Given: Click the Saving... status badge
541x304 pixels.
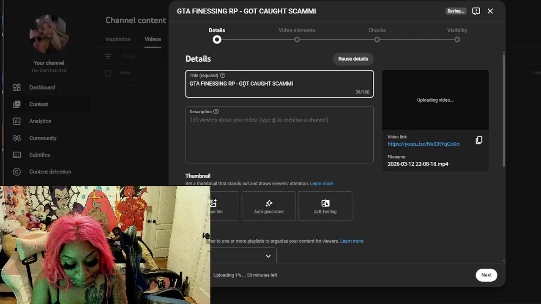Looking at the screenshot, I should (x=456, y=11).
